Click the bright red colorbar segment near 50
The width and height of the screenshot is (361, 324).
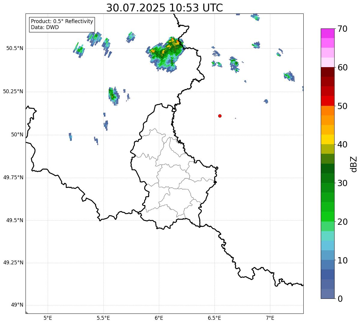coord(328,101)
